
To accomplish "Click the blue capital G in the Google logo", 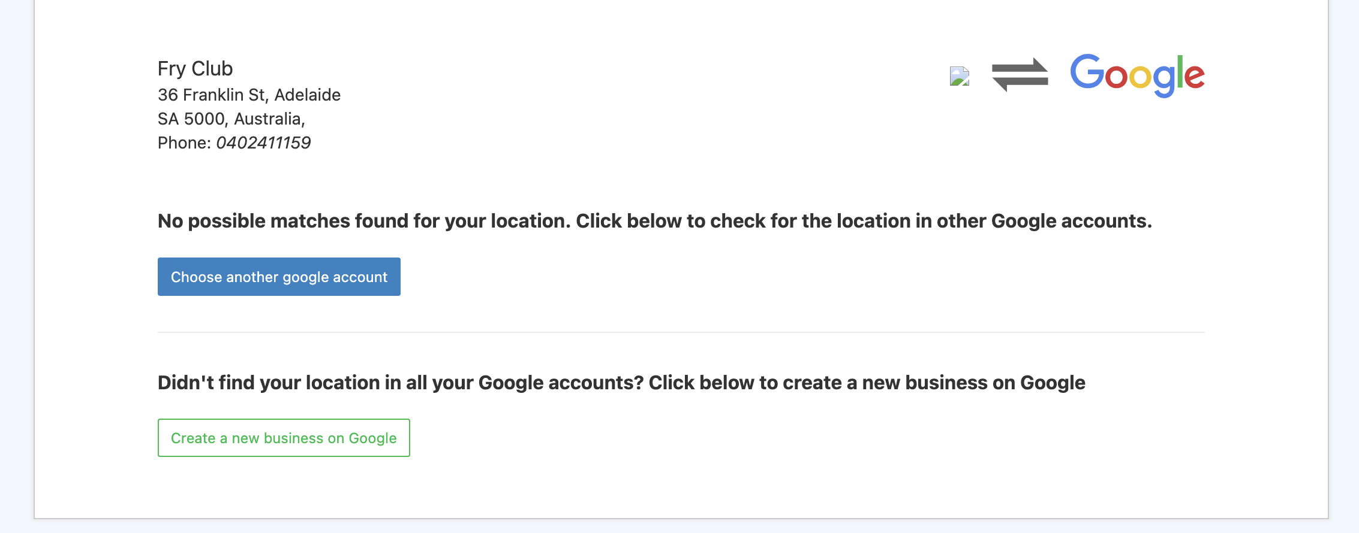I will [1087, 72].
